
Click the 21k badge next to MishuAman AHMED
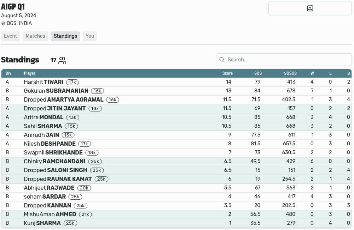(85, 214)
